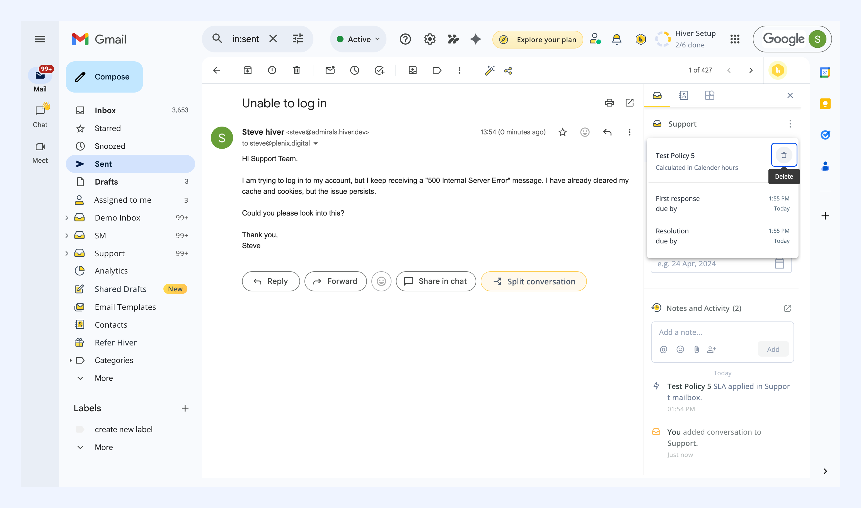Open the email in a new window
Screen dimensions: 861x508
pos(630,103)
